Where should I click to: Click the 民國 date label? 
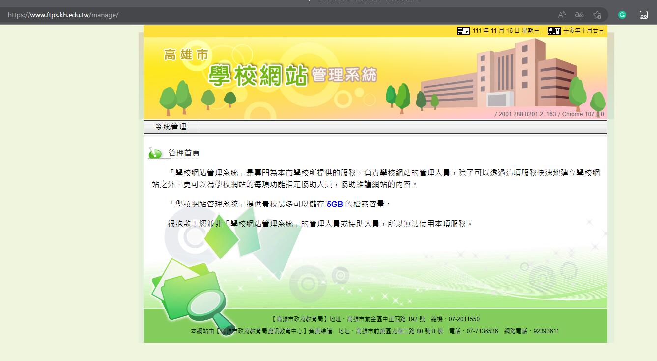463,31
